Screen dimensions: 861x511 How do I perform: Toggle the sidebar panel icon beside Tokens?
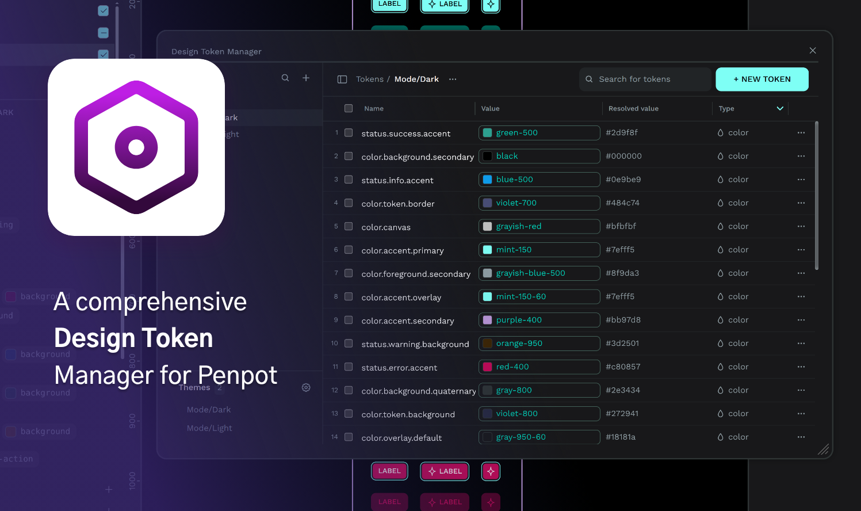[x=342, y=79]
